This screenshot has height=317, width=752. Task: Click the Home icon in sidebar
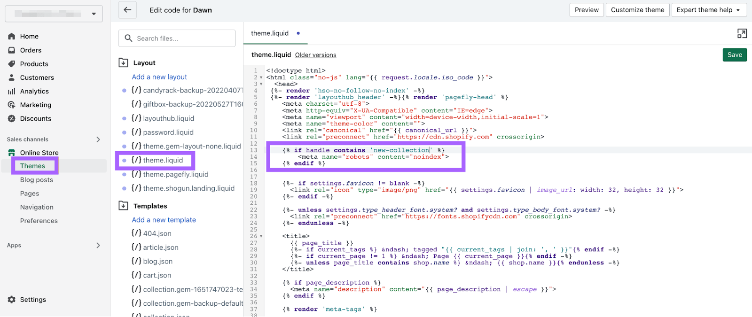(12, 37)
